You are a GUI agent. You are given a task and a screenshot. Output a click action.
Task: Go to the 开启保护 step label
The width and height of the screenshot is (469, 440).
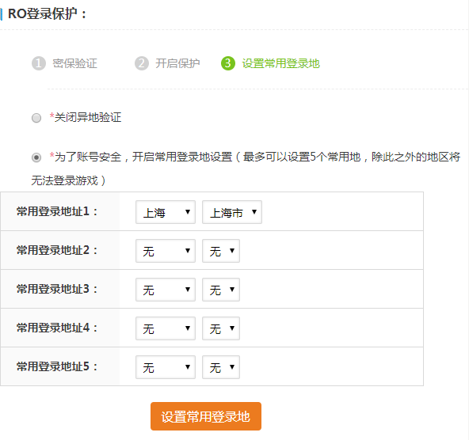pos(177,63)
